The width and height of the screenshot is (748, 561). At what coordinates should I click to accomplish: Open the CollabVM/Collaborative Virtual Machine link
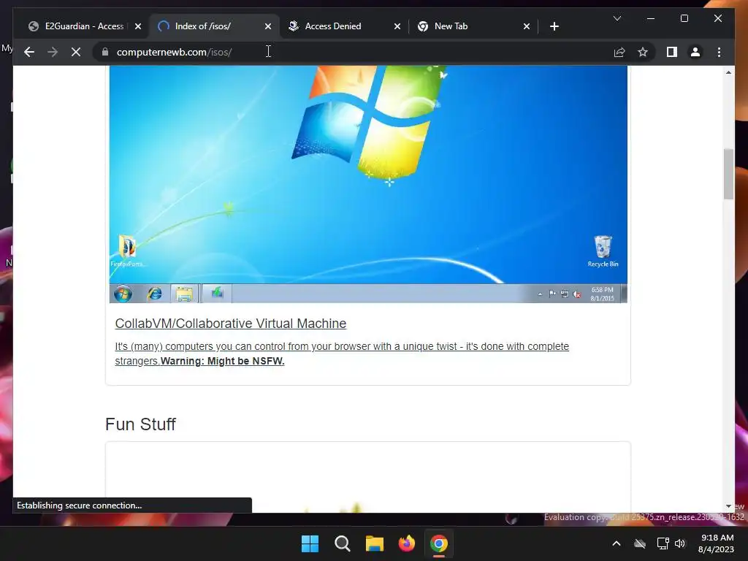[x=230, y=324]
